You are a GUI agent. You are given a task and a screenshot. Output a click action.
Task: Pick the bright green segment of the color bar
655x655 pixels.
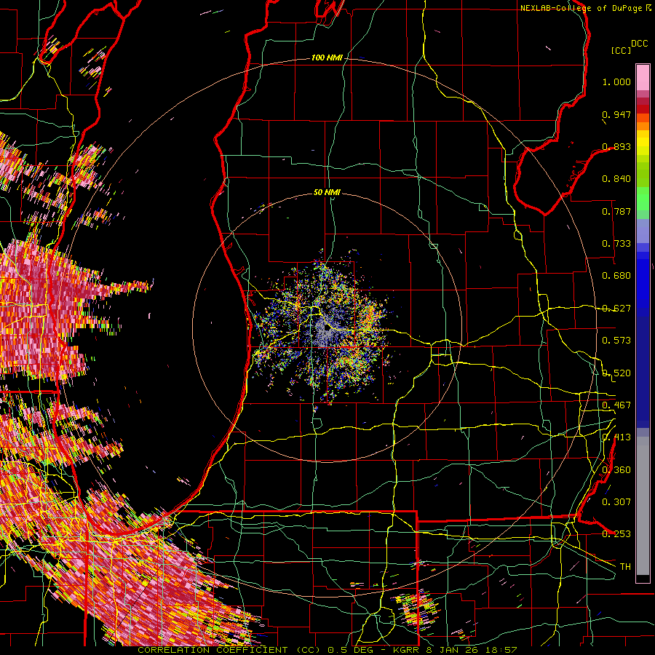tap(643, 199)
